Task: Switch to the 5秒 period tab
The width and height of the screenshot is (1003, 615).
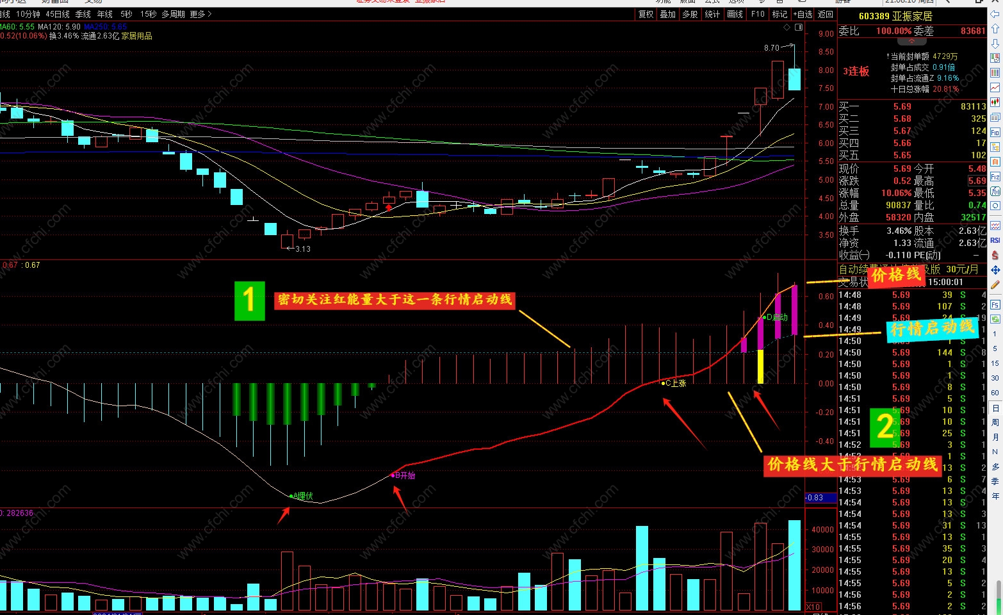Action: [126, 14]
